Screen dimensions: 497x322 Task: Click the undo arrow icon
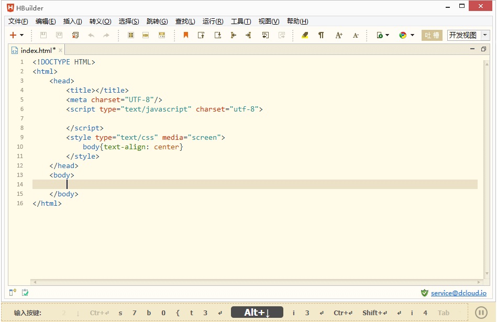click(x=91, y=35)
